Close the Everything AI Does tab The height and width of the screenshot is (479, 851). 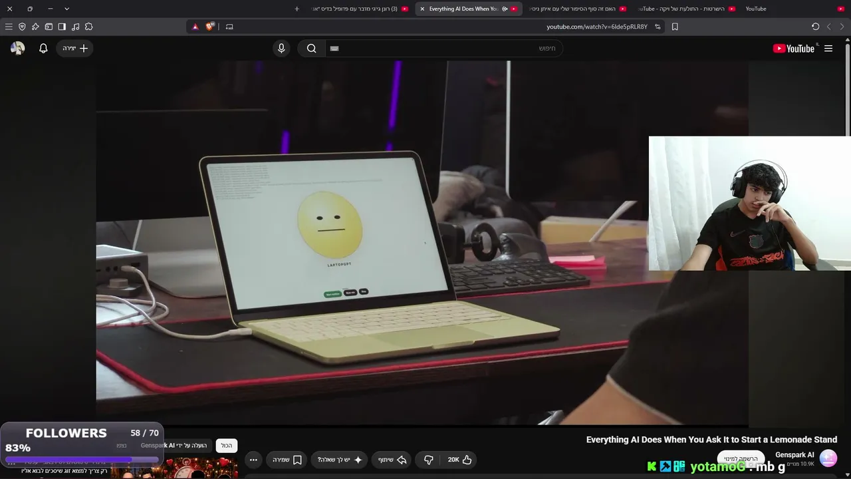pyautogui.click(x=422, y=9)
